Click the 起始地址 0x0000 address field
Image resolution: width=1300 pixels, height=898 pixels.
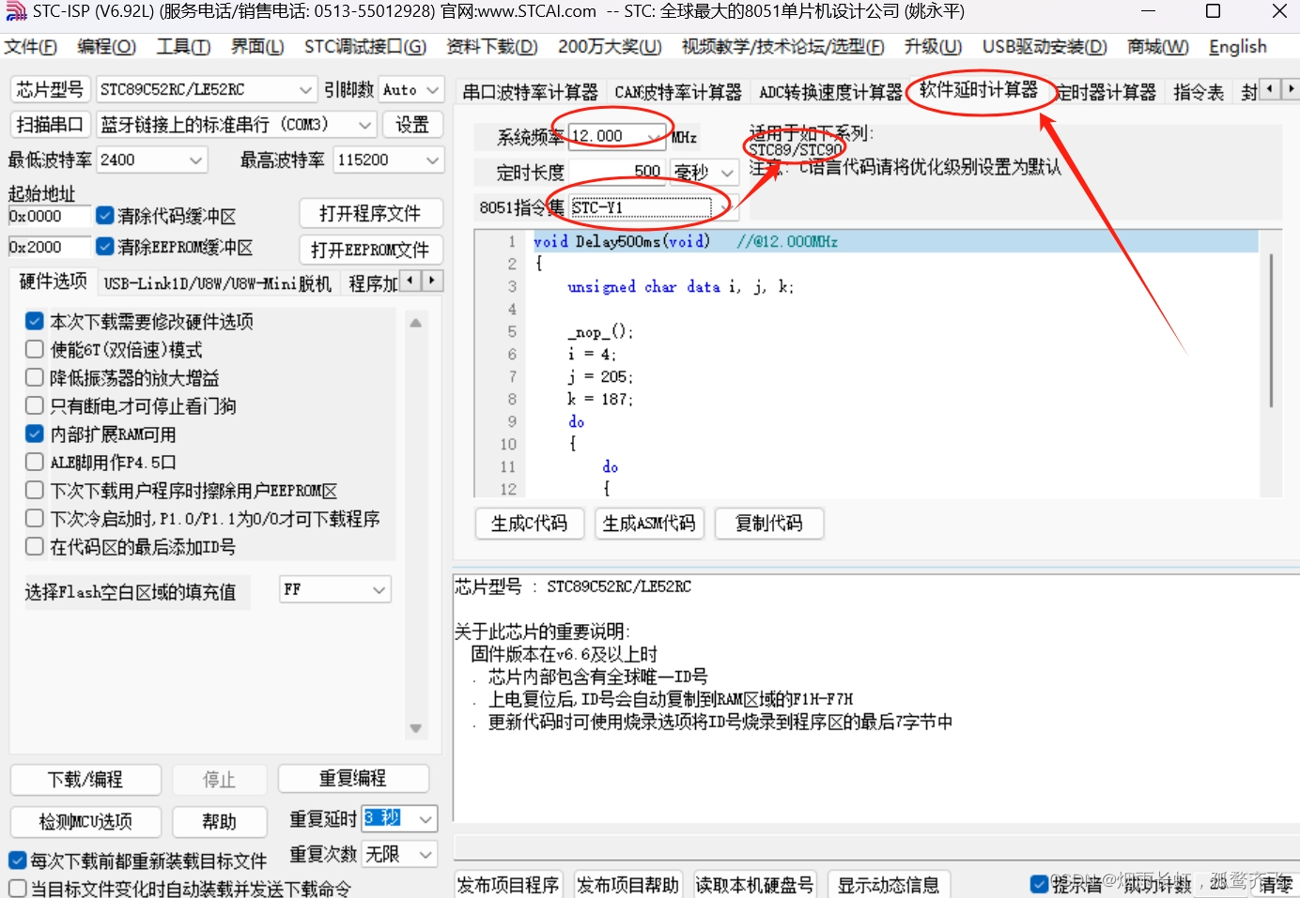[49, 216]
